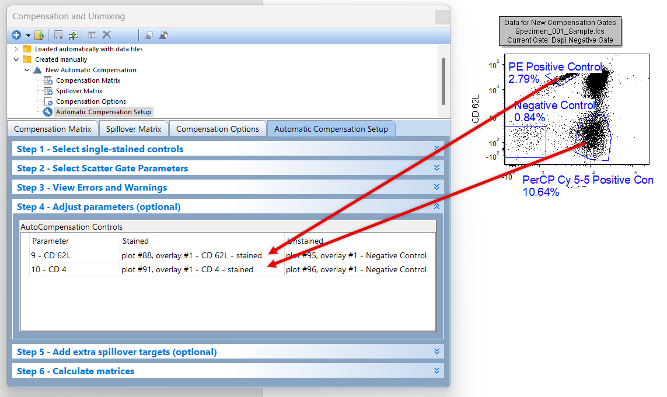Image resolution: width=667 pixels, height=397 pixels.
Task: Expand Step 5 with its double chevron
Action: (x=436, y=351)
